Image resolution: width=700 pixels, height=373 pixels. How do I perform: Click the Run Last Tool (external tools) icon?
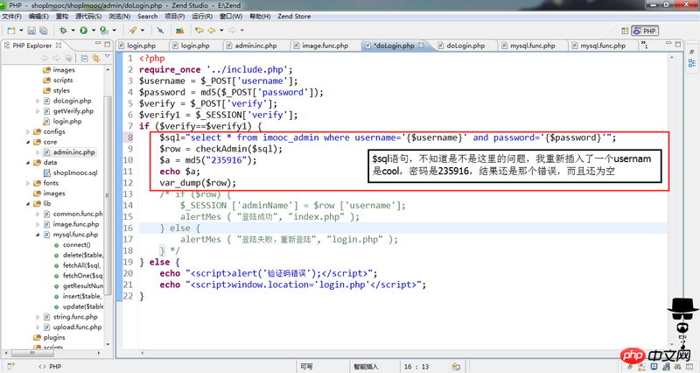click(x=104, y=31)
